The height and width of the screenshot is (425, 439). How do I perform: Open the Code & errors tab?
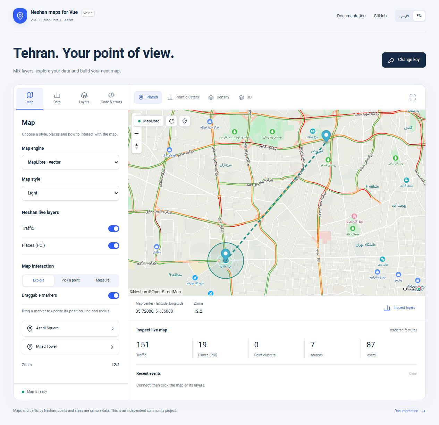pyautogui.click(x=111, y=98)
